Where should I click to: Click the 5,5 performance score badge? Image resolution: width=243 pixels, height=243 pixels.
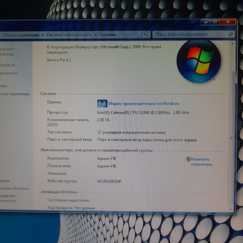click(x=102, y=103)
